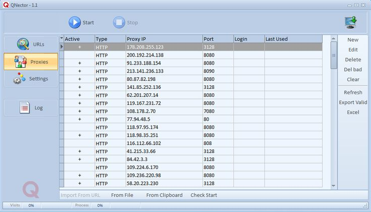This screenshot has height=212, width=371.
Task: Open URLs section via globe magnifier icon
Action: point(23,44)
